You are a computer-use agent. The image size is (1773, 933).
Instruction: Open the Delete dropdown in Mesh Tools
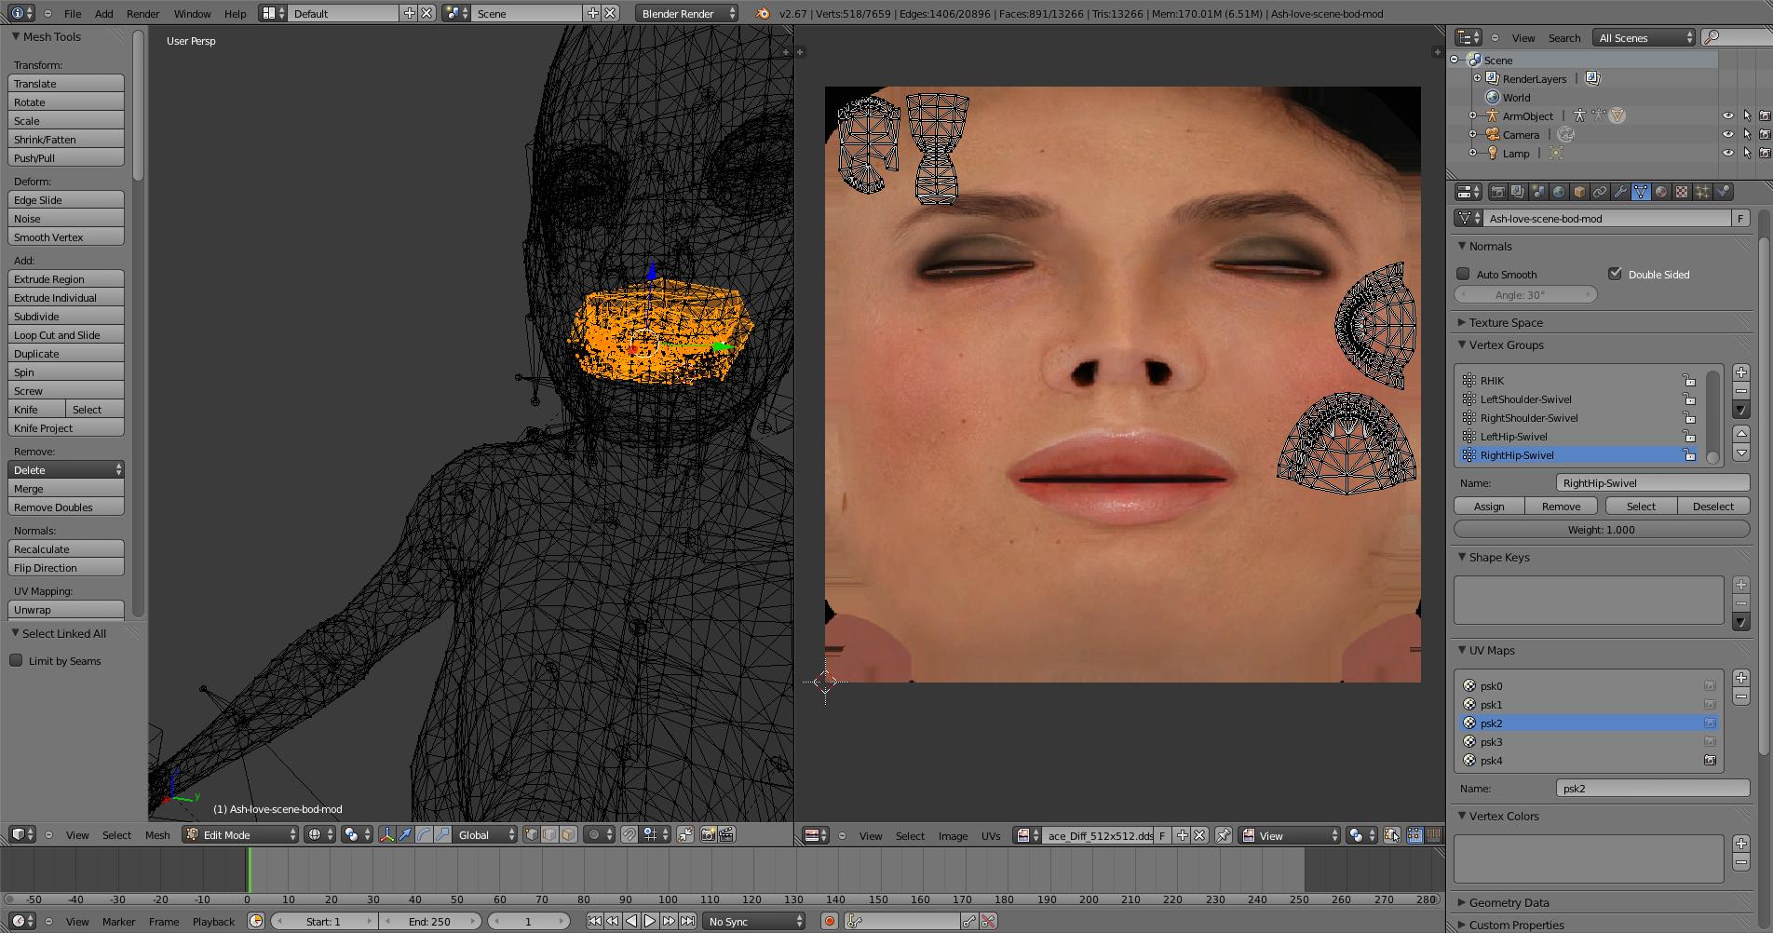66,469
